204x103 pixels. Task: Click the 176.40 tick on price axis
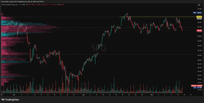tap(199, 90)
